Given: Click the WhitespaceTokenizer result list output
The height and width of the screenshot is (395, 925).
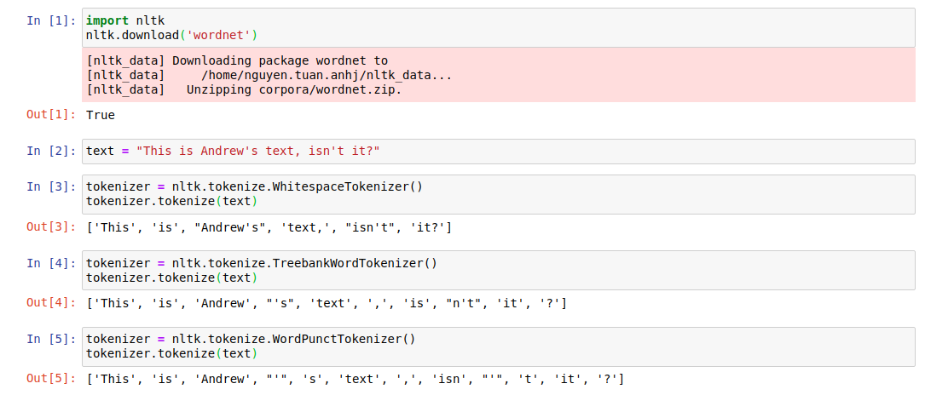Looking at the screenshot, I should click(269, 227).
